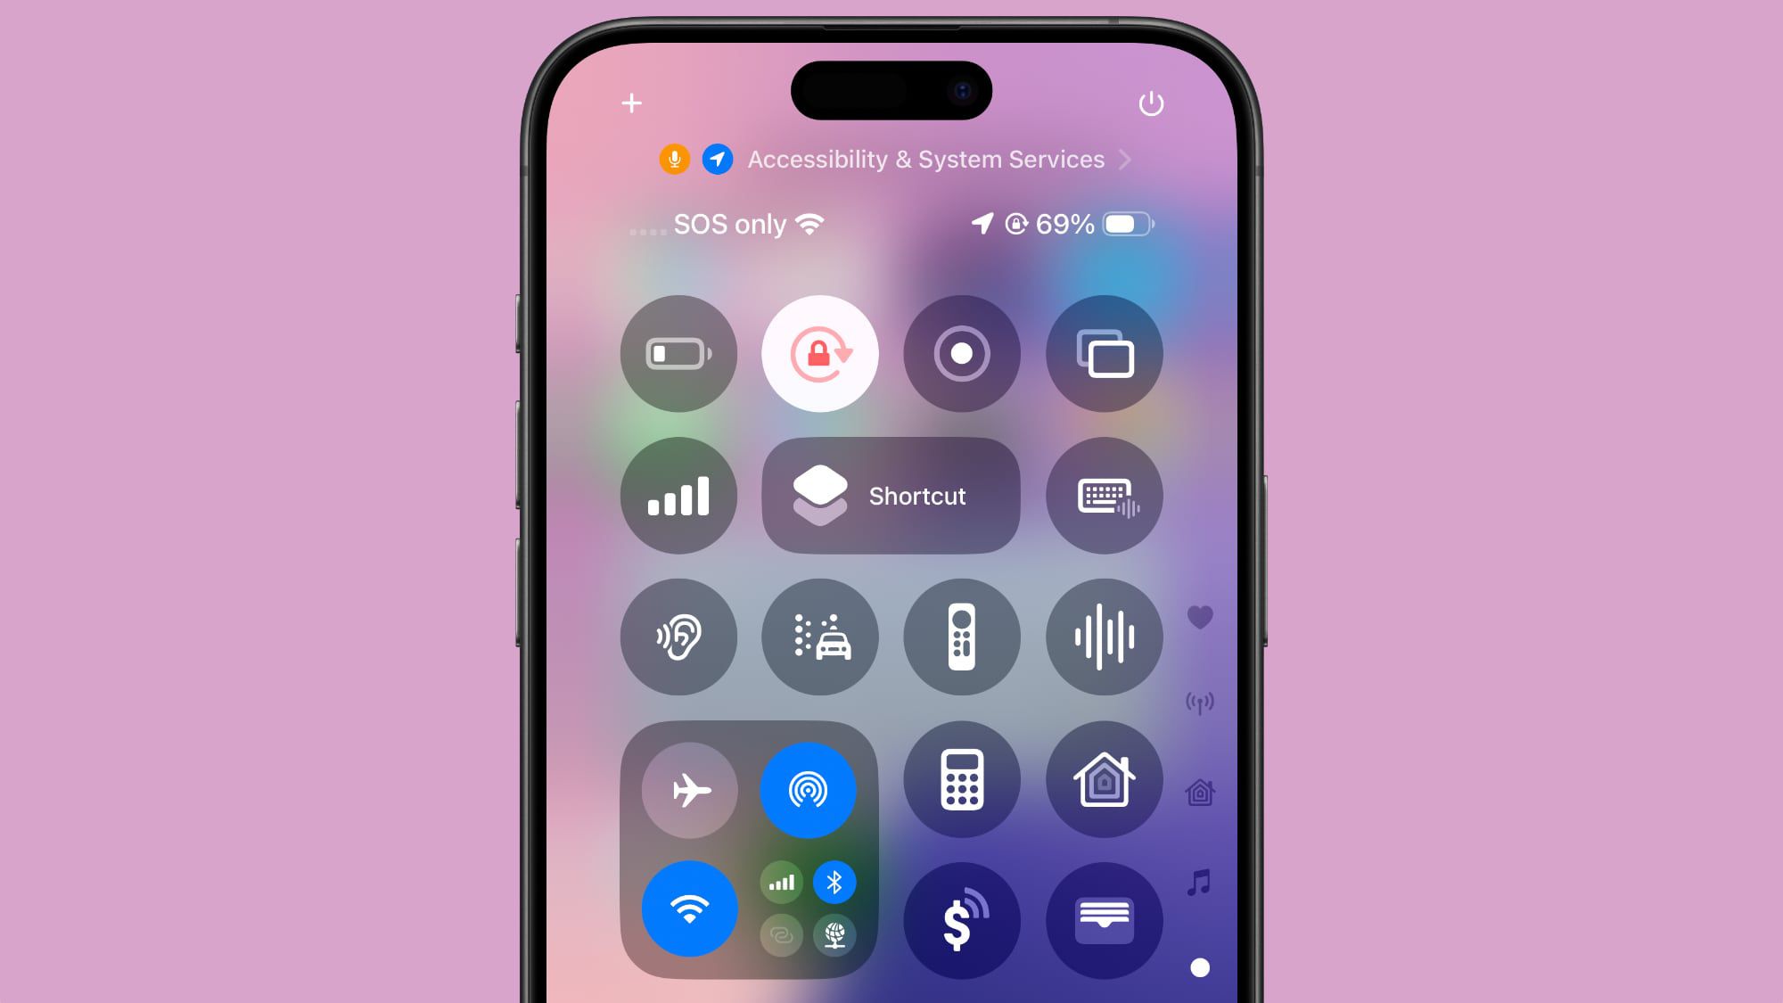The height and width of the screenshot is (1003, 1783).
Task: Enable screen recording control
Action: (x=961, y=354)
